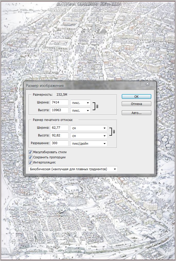Open print height units dropdown (см)
176x261 pixels.
tap(89, 136)
